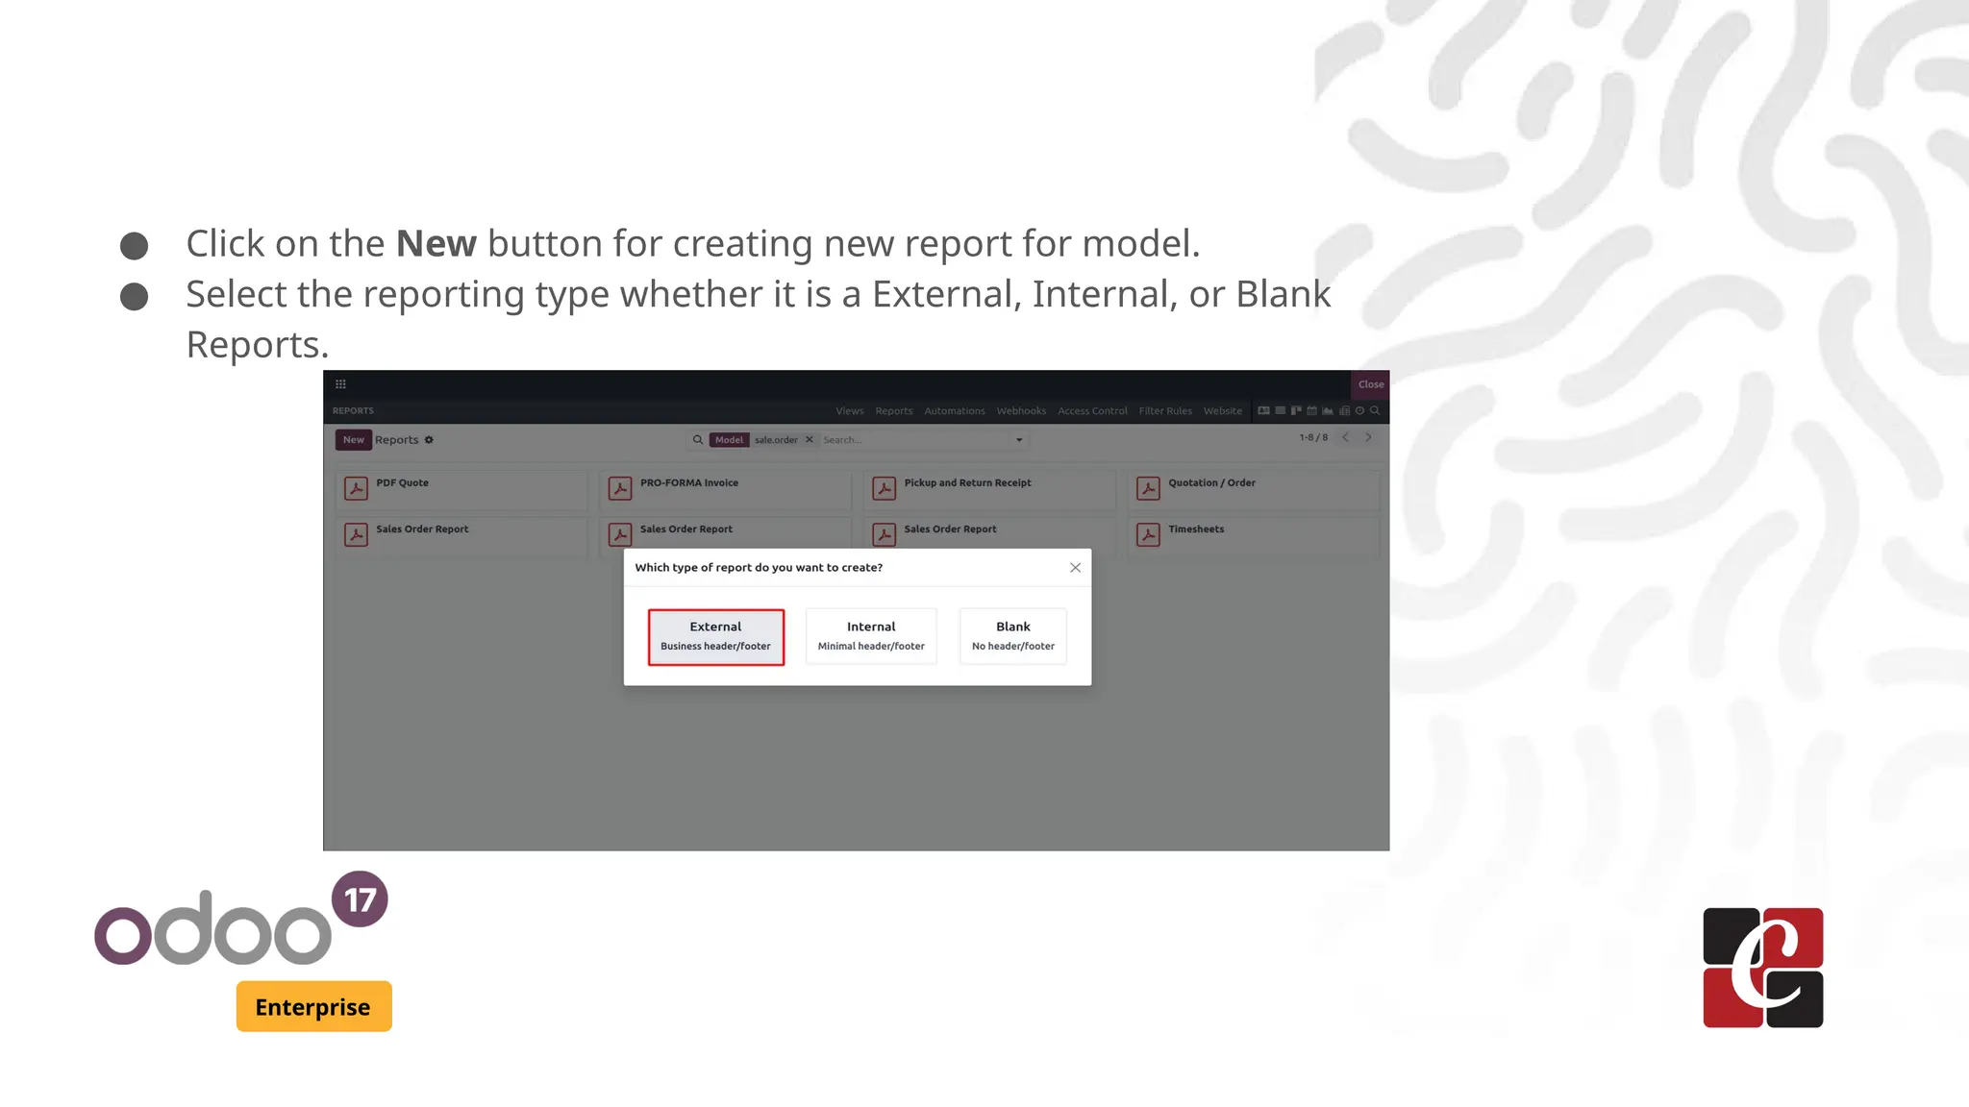Click the New report button
1969x1107 pixels.
pos(354,440)
